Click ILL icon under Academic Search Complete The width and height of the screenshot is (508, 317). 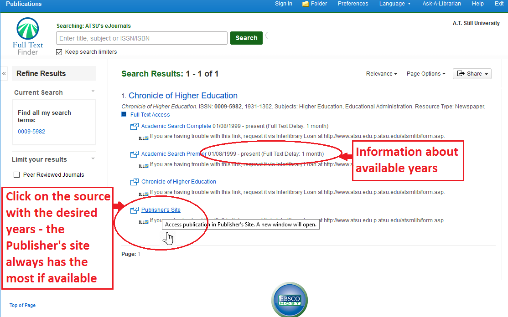144,138
